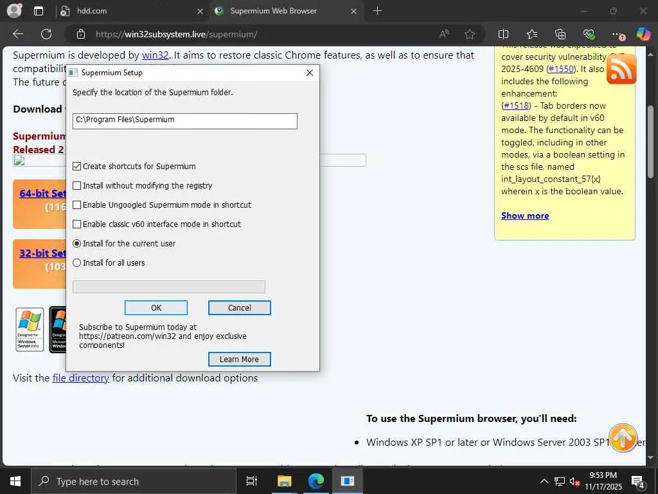Confirm setup with the OK button
Viewport: 658px width, 494px height.
click(156, 308)
